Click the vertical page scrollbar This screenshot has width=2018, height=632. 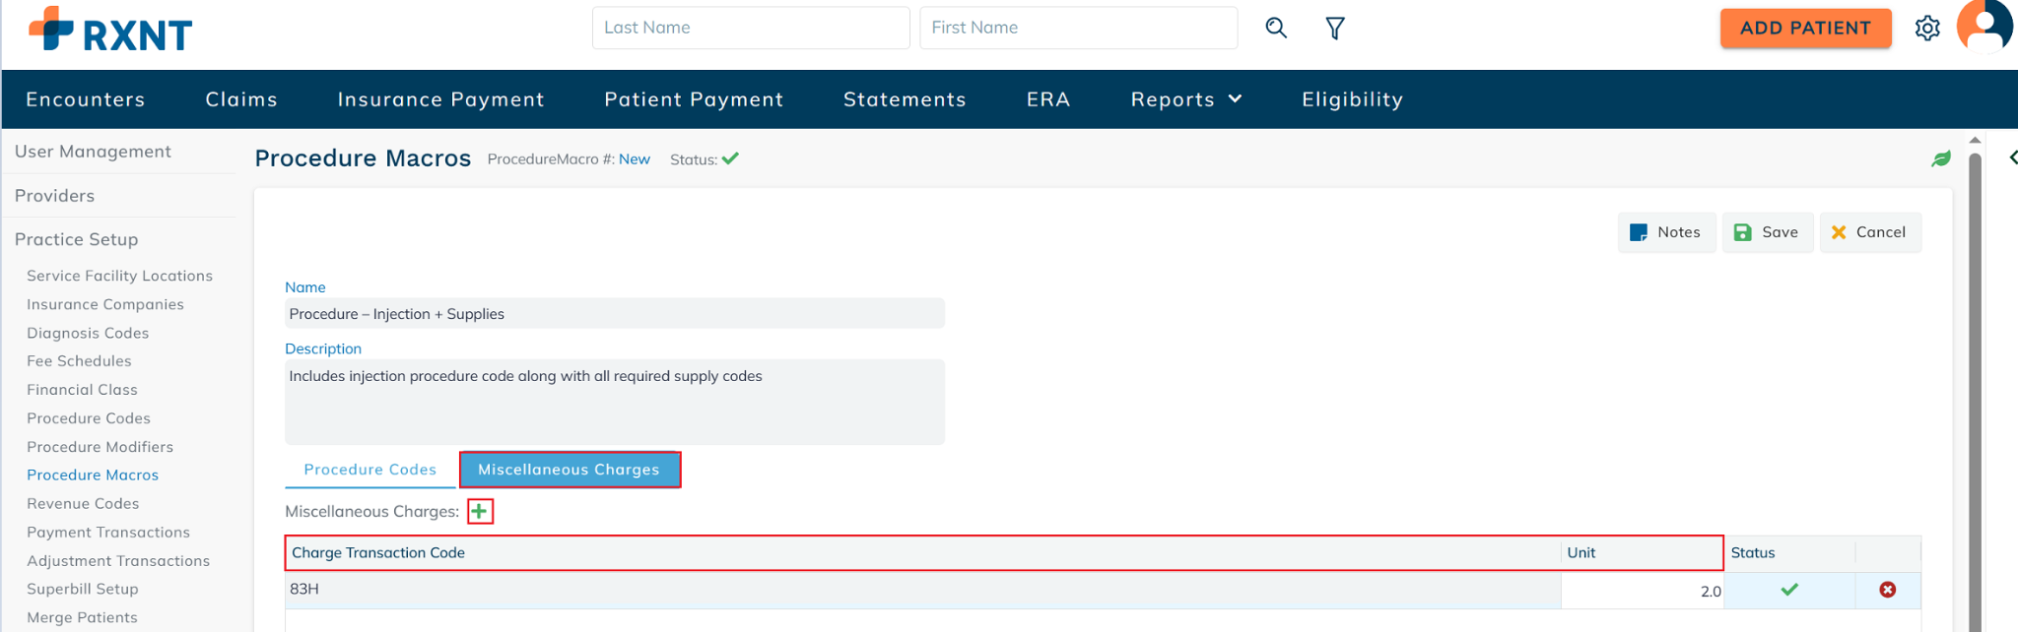(1975, 384)
